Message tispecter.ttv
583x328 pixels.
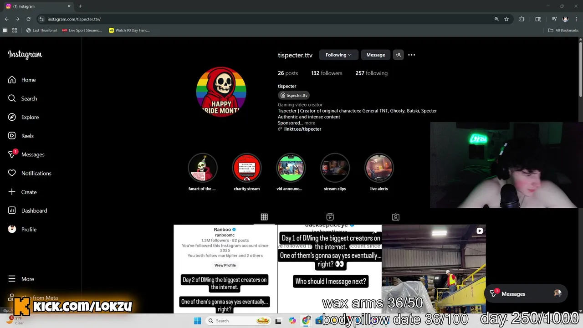tap(376, 55)
